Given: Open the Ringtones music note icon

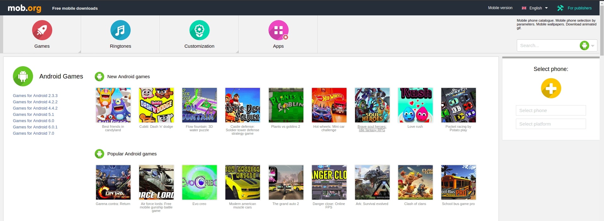Looking at the screenshot, I should click(121, 30).
